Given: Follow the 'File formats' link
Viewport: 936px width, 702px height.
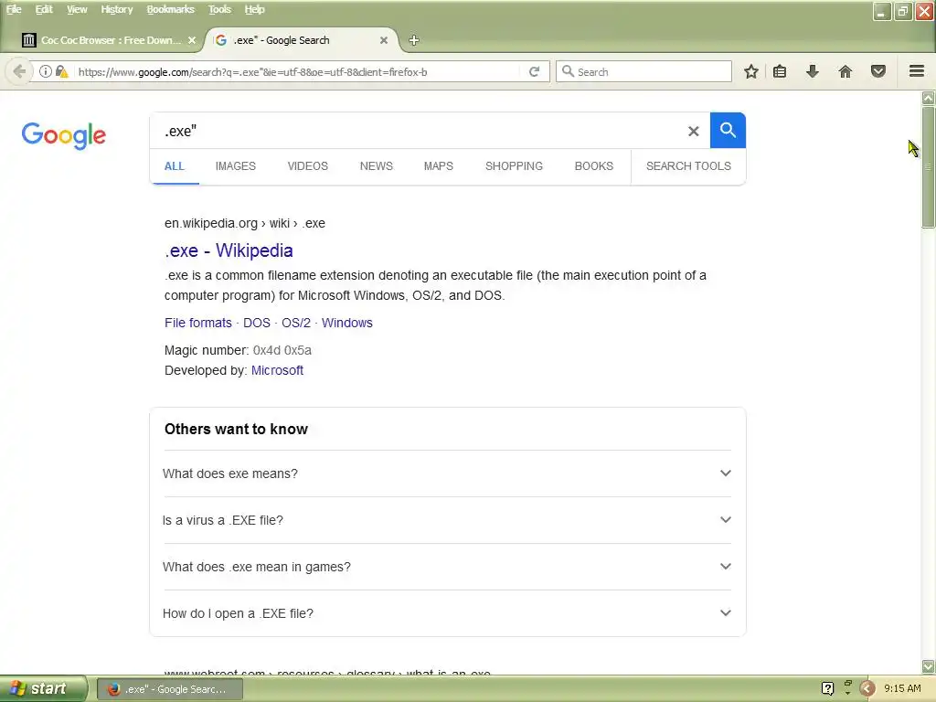Looking at the screenshot, I should tap(197, 323).
